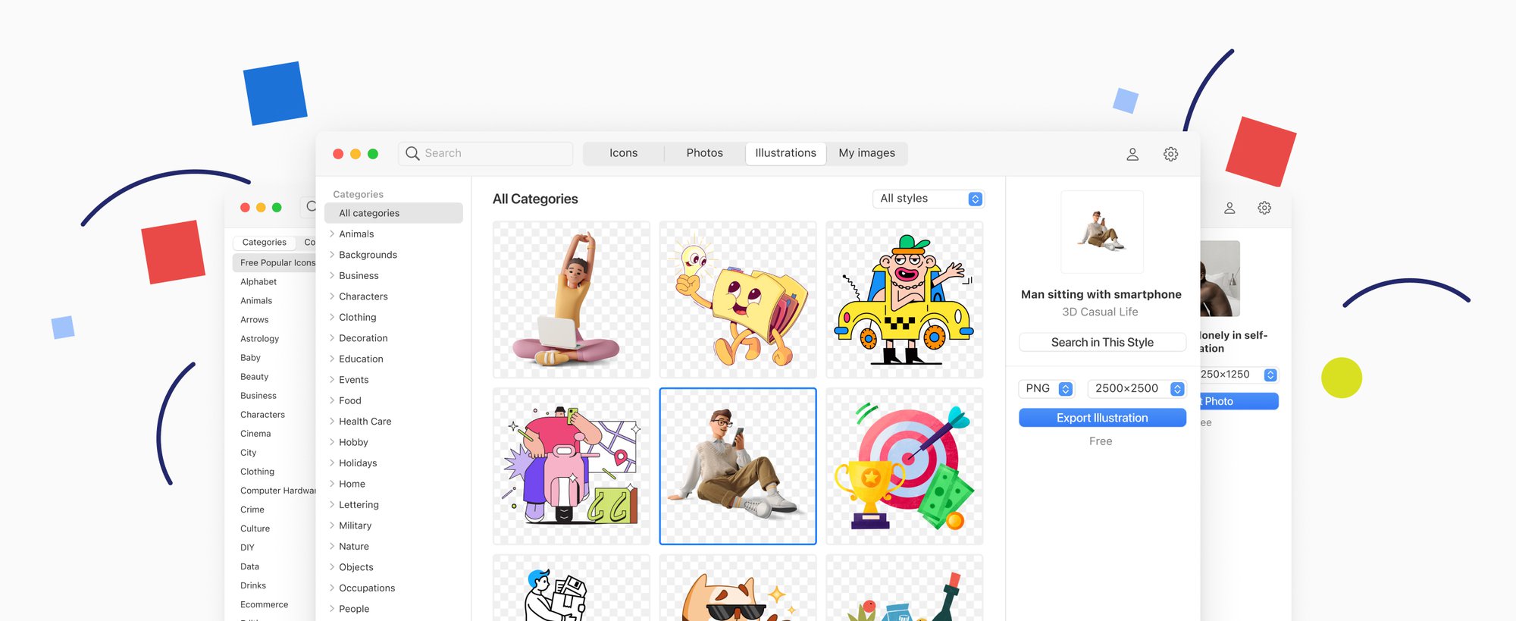Select the trophy and target illustration

(x=904, y=466)
